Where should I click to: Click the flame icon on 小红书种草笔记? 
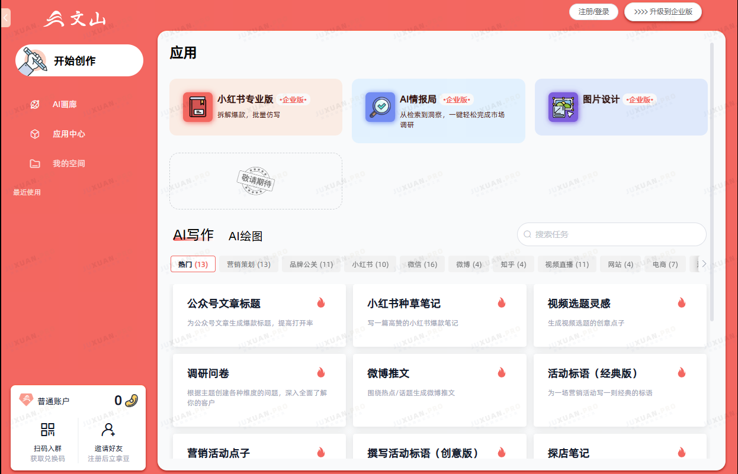point(502,303)
